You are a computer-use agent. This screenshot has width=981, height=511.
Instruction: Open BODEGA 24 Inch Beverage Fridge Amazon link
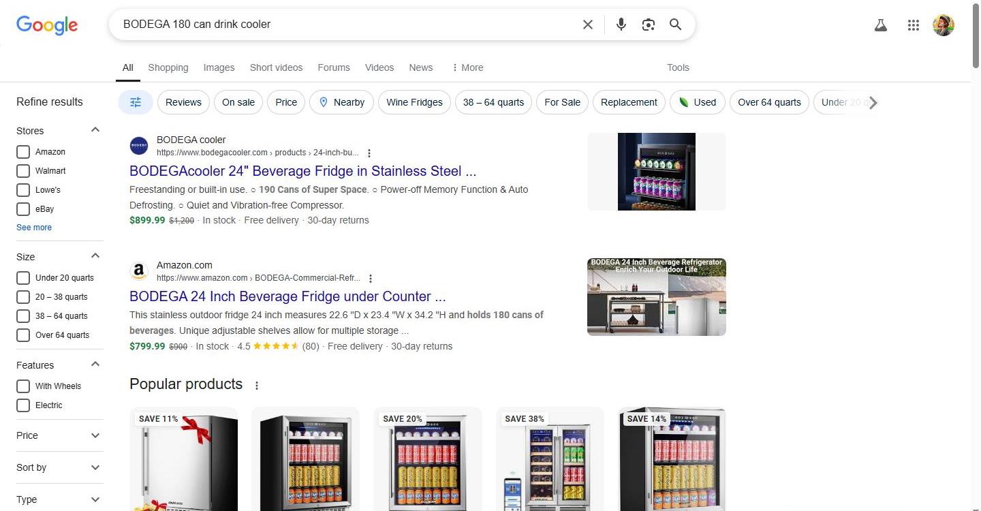[287, 296]
